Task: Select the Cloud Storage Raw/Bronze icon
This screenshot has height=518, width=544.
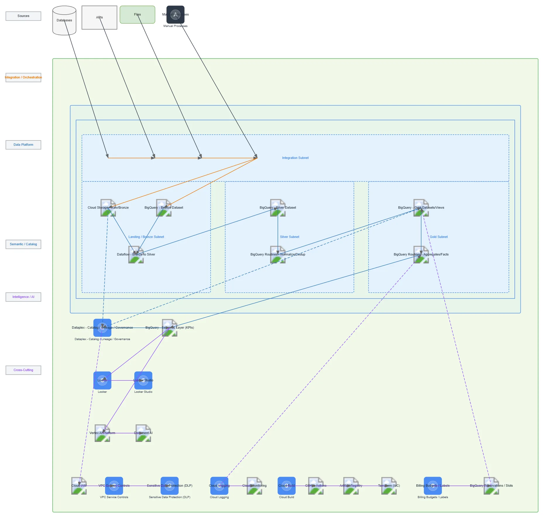Action: pos(108,208)
